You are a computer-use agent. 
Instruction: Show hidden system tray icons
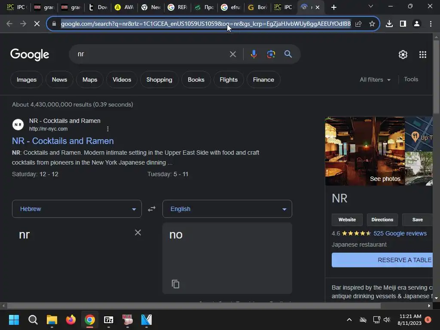(x=349, y=320)
